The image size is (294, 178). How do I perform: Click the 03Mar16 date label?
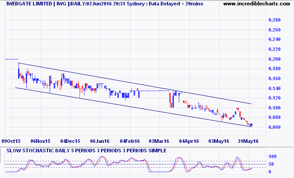click(159, 141)
